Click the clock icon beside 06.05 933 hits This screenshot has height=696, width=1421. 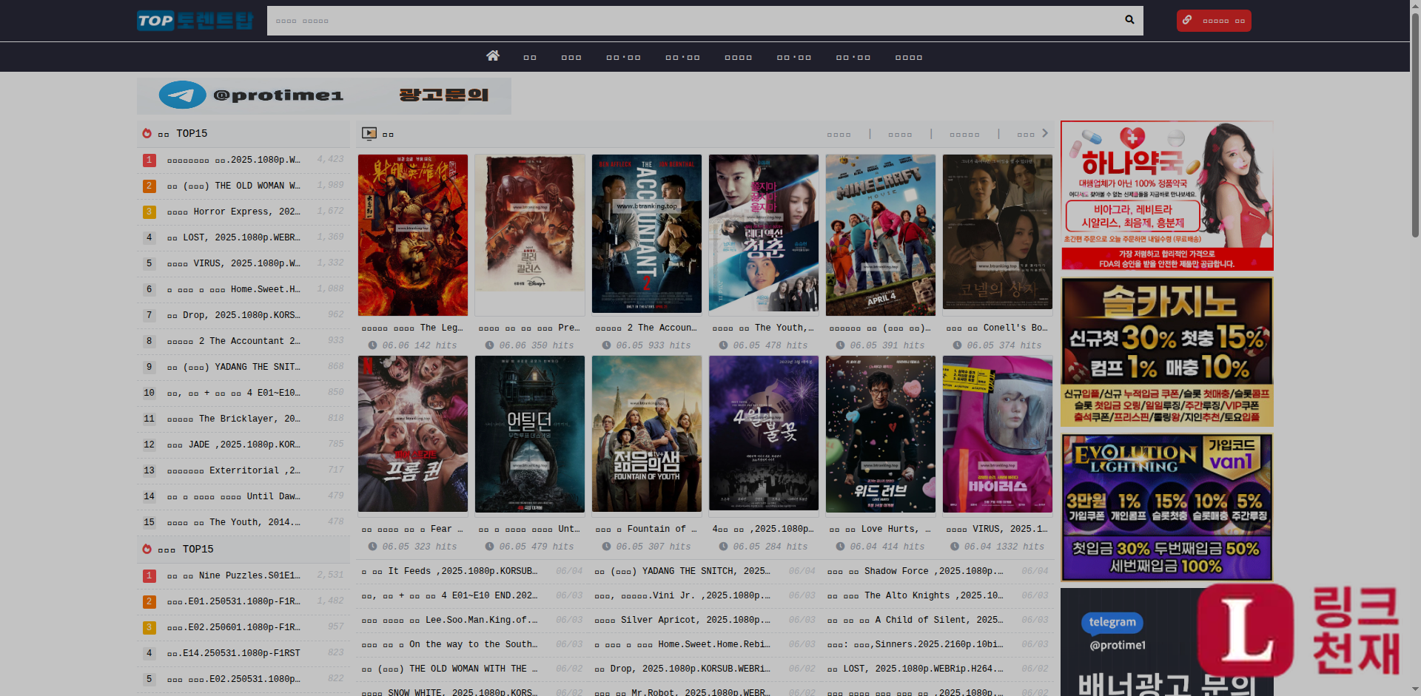coord(606,345)
